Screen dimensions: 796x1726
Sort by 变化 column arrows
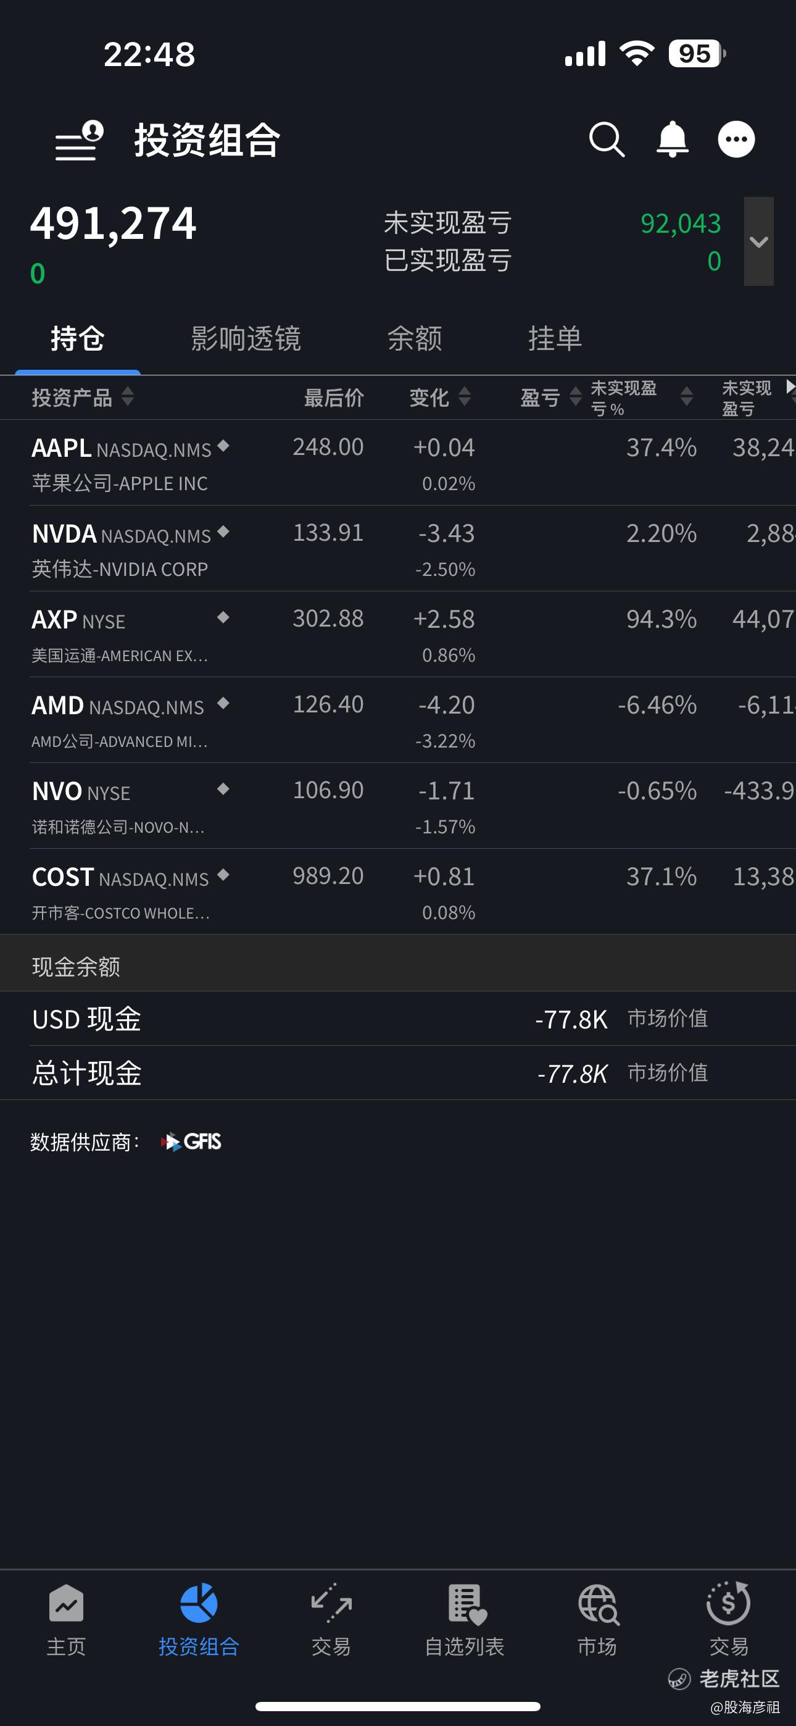[464, 397]
